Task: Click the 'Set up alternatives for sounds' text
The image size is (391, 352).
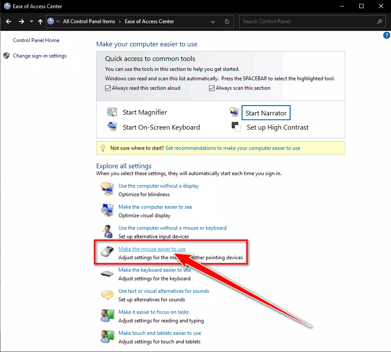Action: click(152, 299)
